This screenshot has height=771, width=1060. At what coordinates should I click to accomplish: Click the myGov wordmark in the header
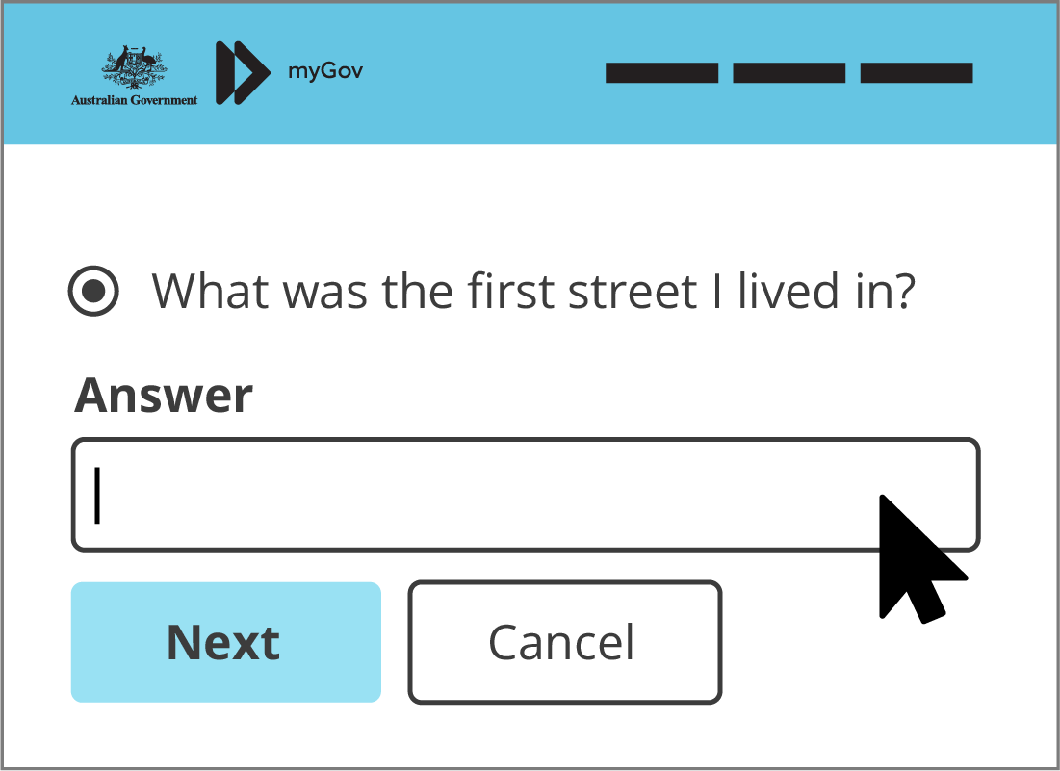click(x=325, y=69)
